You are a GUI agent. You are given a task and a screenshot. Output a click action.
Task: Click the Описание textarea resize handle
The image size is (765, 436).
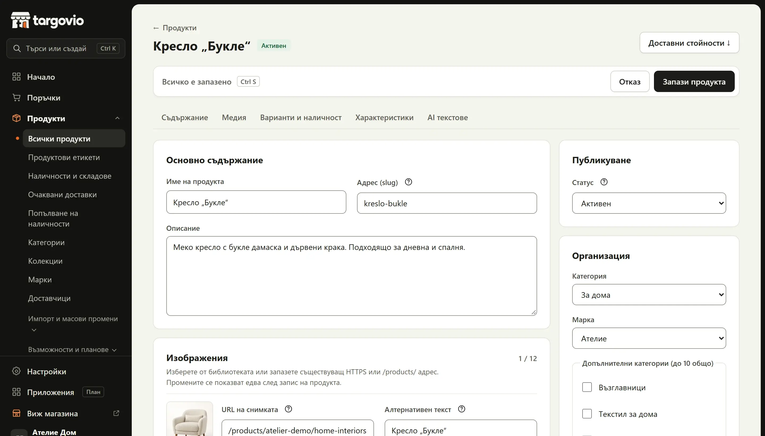click(533, 312)
